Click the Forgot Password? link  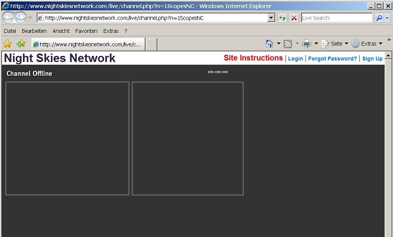[333, 59]
